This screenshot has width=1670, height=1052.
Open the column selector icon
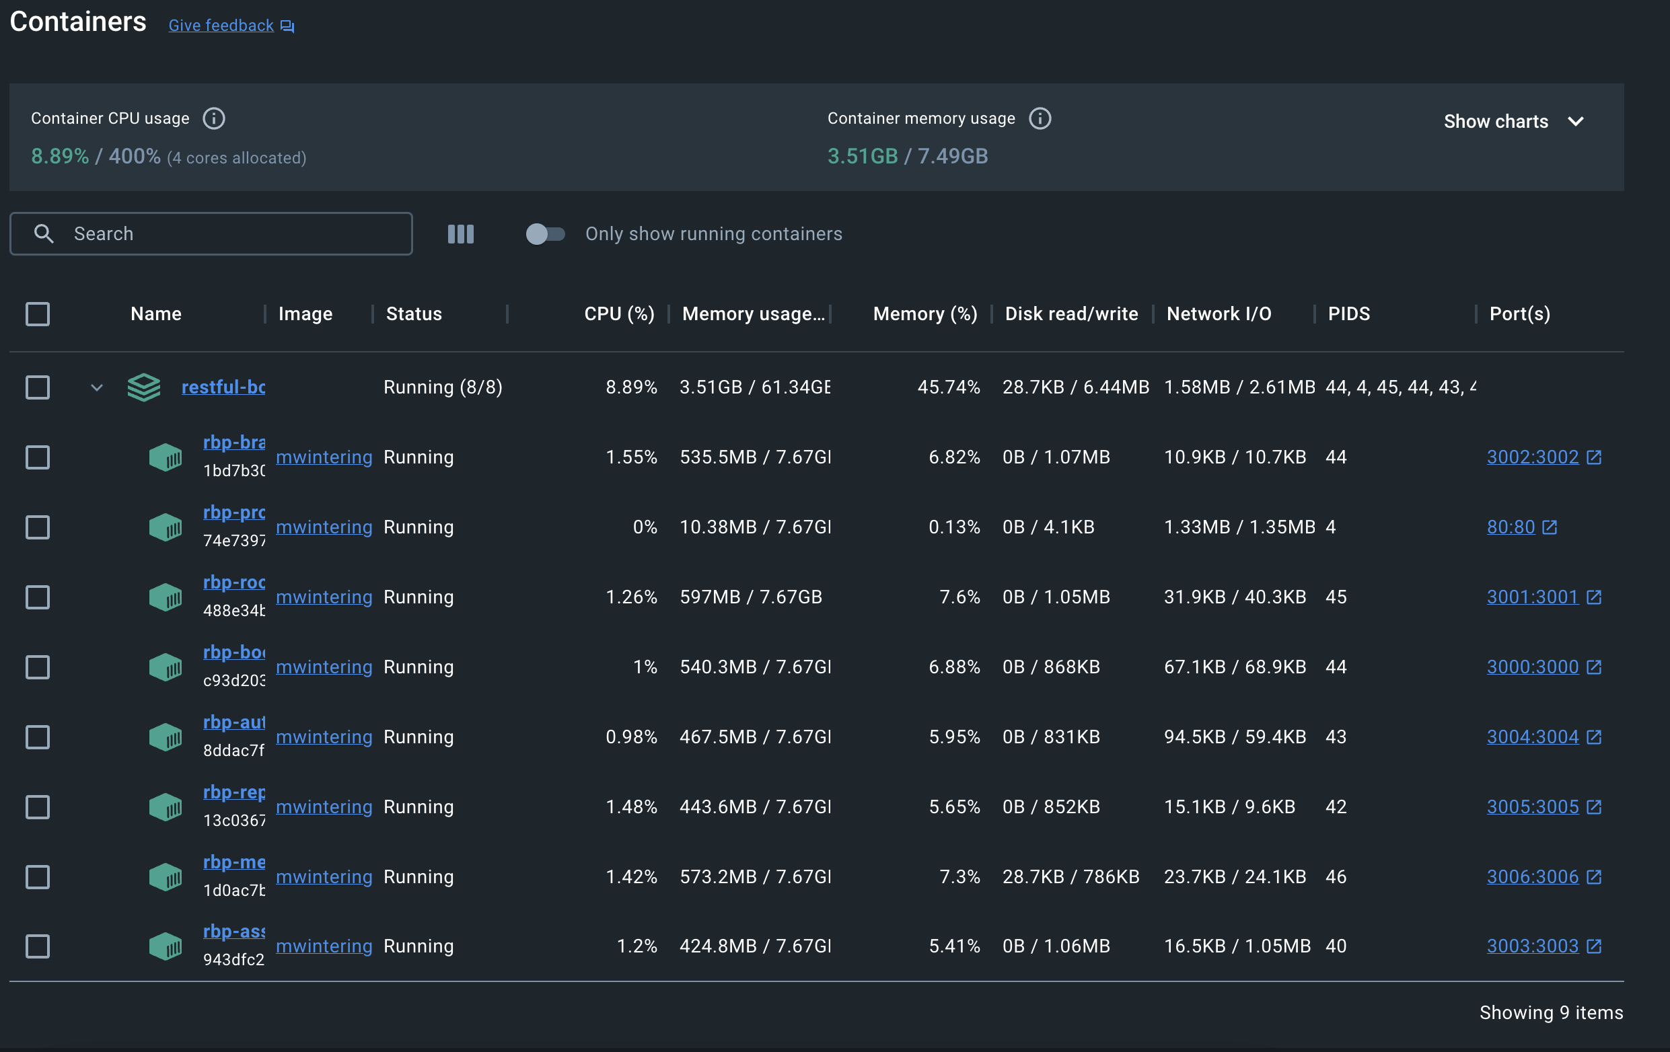(460, 234)
